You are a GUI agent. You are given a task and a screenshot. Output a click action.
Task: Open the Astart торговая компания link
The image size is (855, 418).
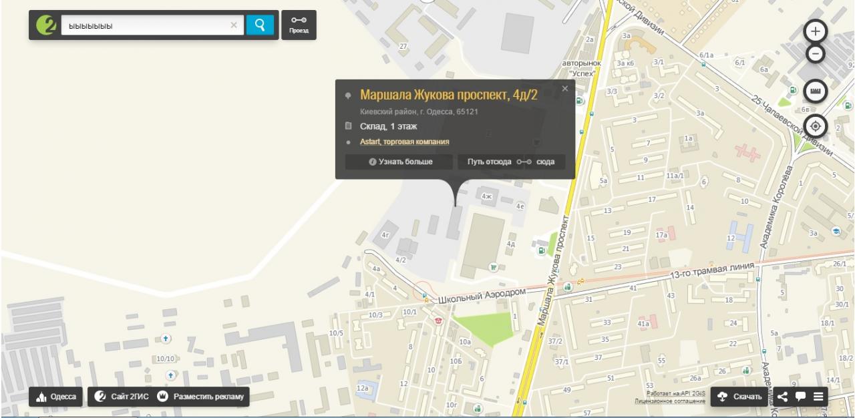point(404,142)
